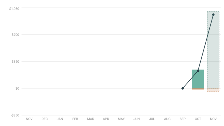Screen dimensions: 224x126
Task: Select the MAY month label
Action: 121,119
